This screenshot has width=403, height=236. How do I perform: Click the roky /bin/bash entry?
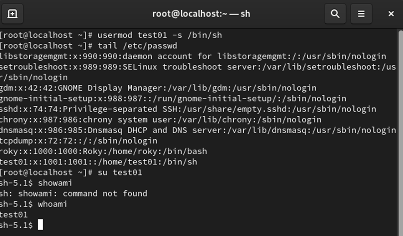point(104,151)
